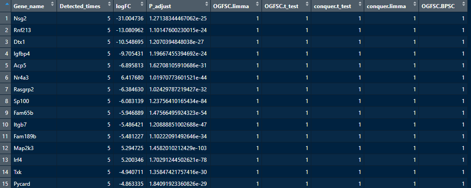Click P_adjust value 1.10147600230015e-24
The image size is (471, 188).
[x=178, y=30]
